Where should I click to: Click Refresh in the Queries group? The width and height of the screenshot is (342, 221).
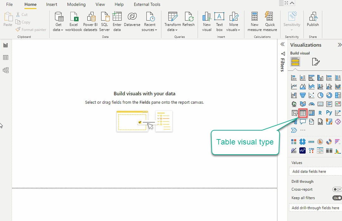[x=189, y=20]
